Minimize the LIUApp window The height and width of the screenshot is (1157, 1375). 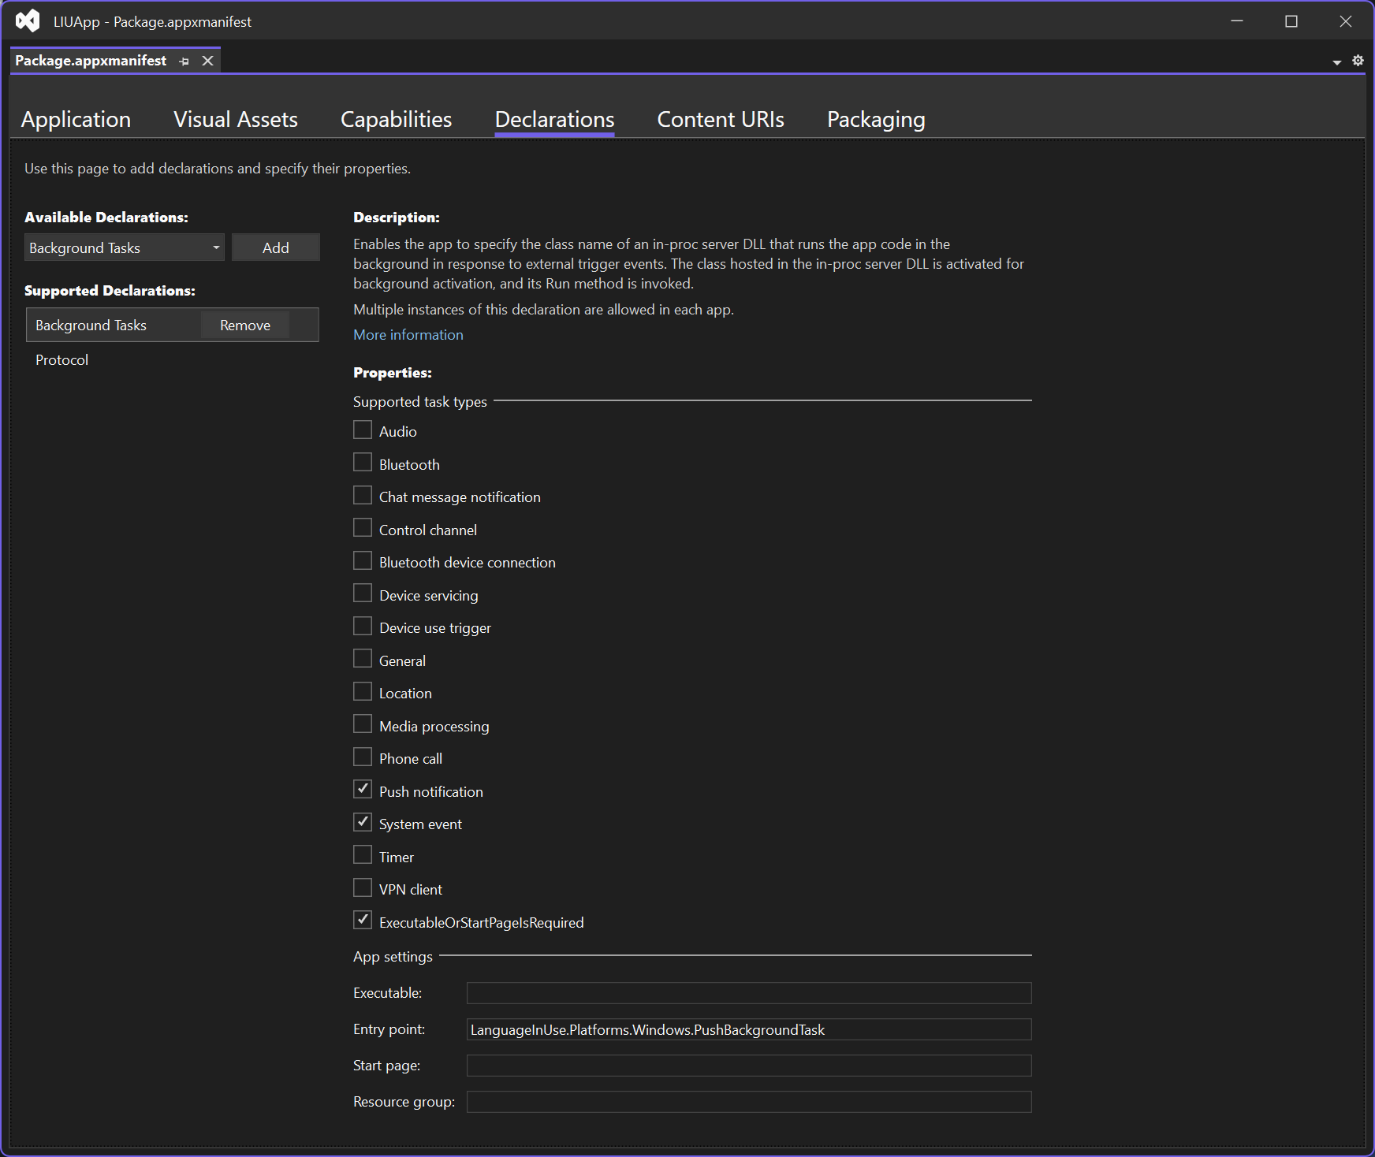click(x=1237, y=21)
